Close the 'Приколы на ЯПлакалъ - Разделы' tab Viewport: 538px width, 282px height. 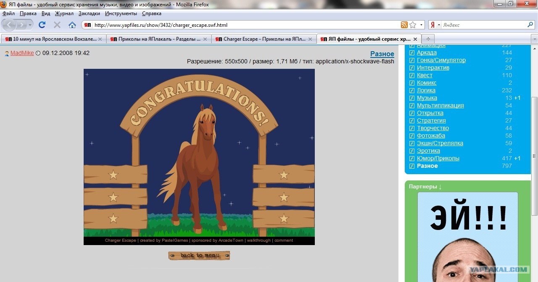coord(205,39)
